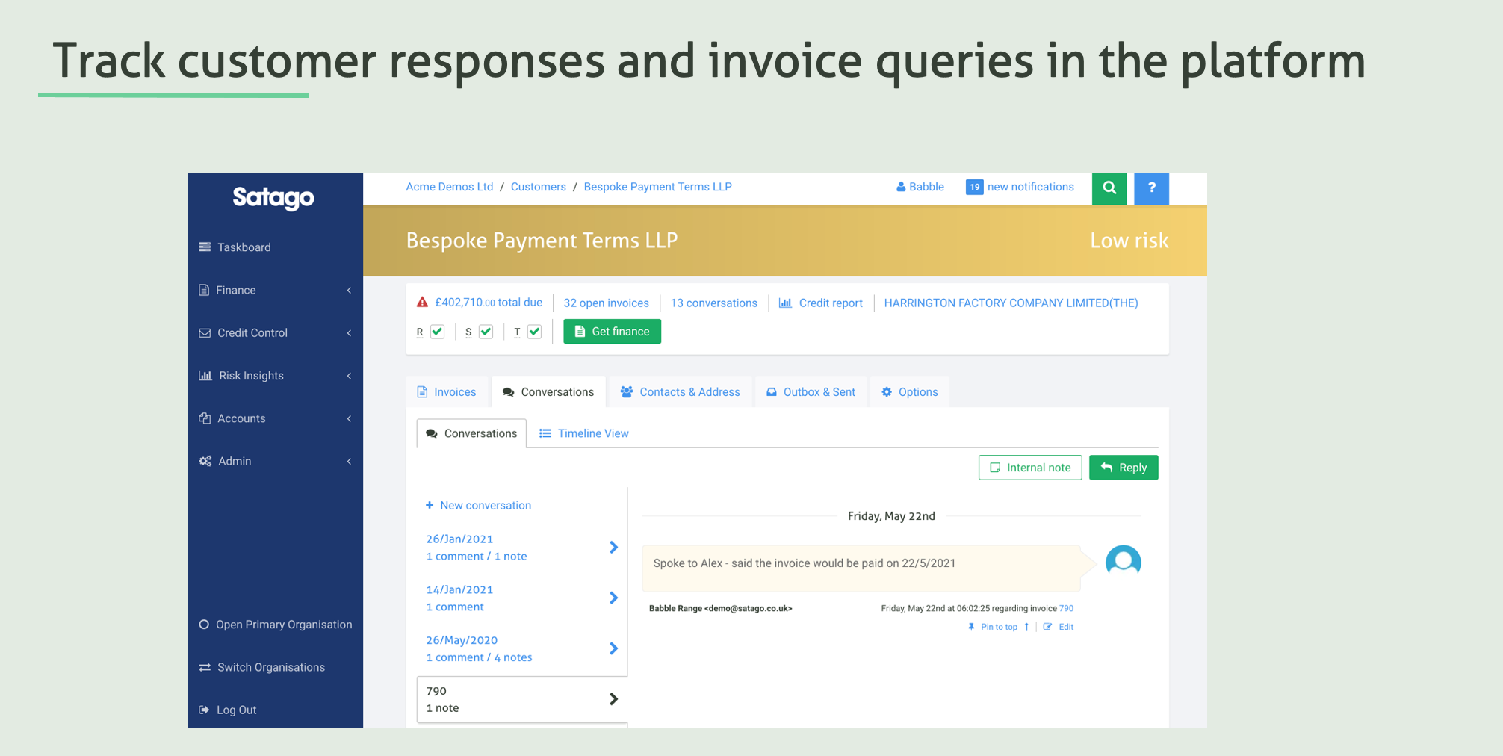
Task: Click the Acme Demos Ltd breadcrumb
Action: pos(450,187)
